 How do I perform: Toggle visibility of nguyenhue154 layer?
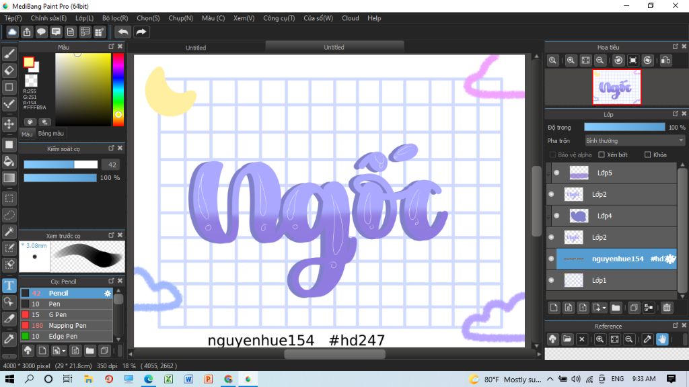pos(552,259)
